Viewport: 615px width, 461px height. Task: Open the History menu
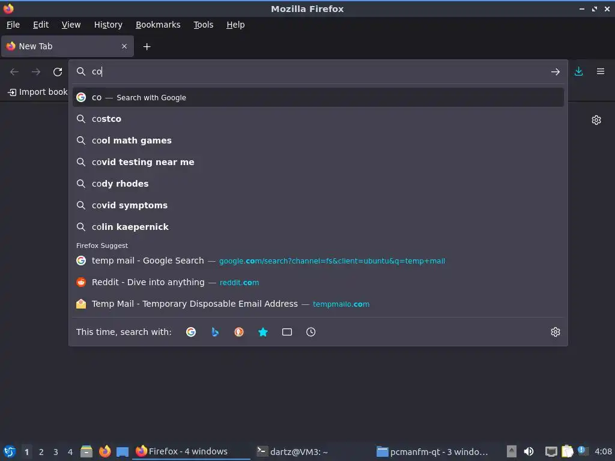pyautogui.click(x=108, y=25)
